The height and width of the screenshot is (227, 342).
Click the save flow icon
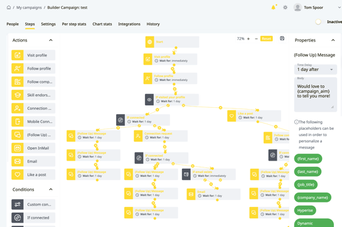[282, 38]
